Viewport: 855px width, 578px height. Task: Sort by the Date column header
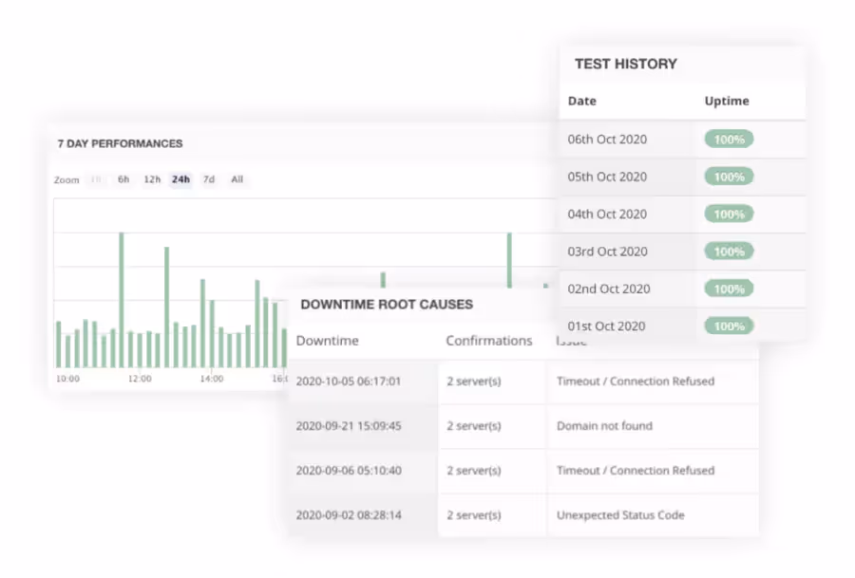point(581,101)
